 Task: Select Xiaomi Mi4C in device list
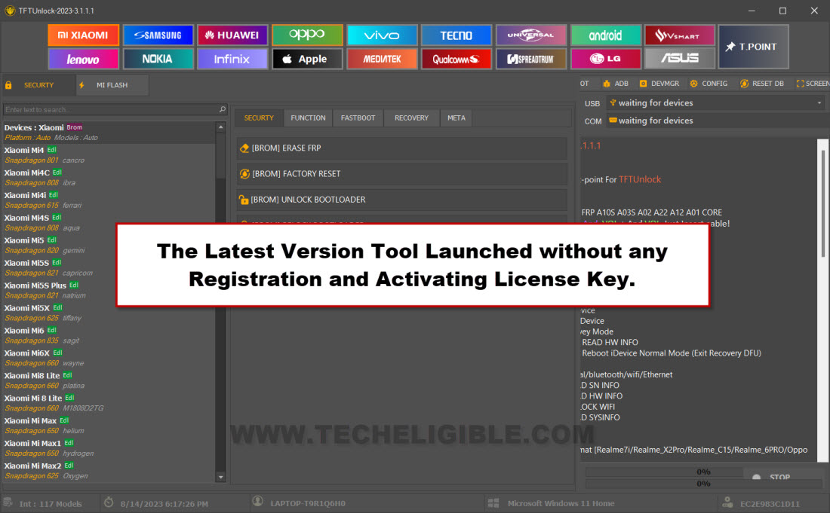(109, 178)
